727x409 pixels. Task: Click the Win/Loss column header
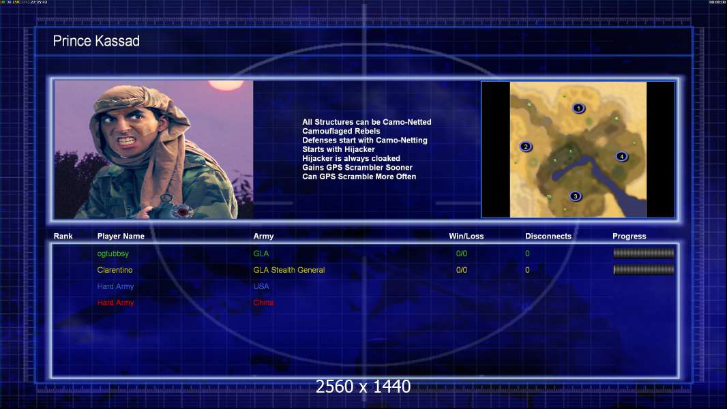click(466, 237)
